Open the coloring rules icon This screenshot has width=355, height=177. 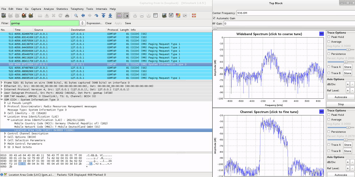(178, 16)
